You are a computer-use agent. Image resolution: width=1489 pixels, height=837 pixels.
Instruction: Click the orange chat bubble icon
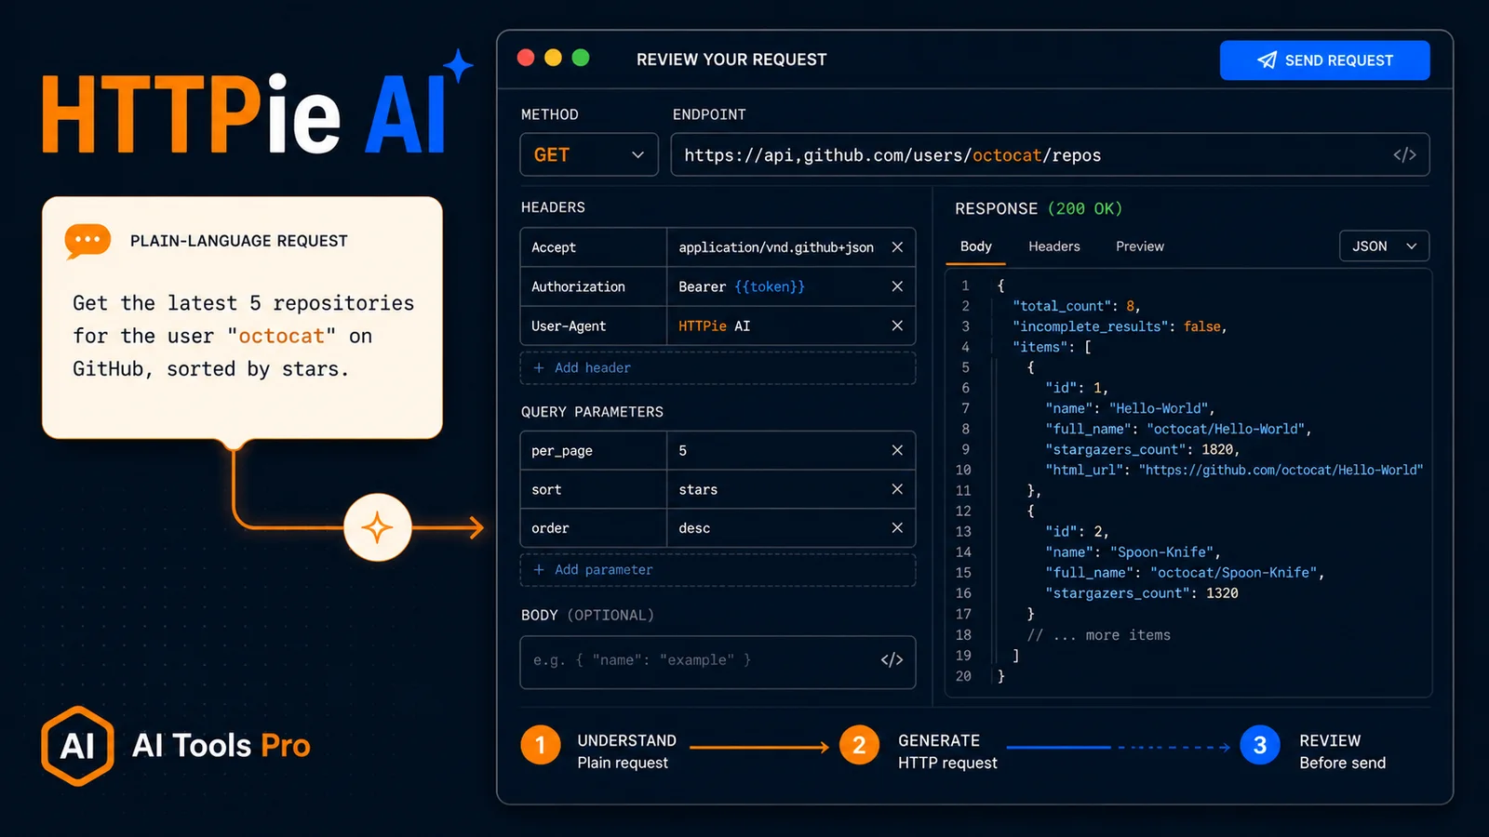[87, 241]
